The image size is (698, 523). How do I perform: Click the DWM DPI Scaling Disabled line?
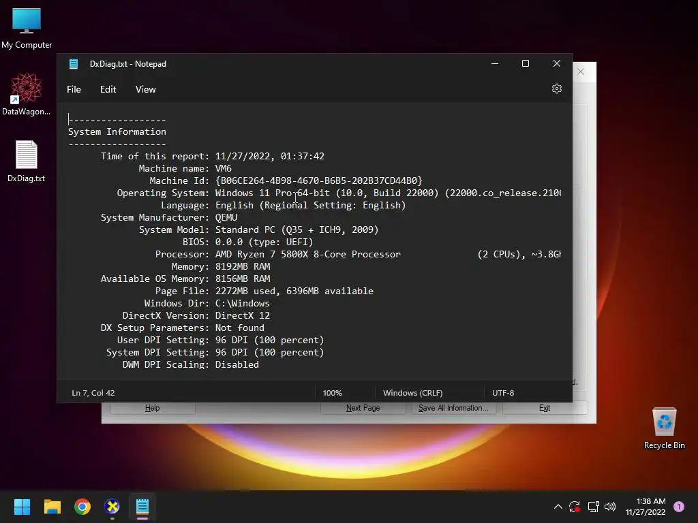pos(191,364)
